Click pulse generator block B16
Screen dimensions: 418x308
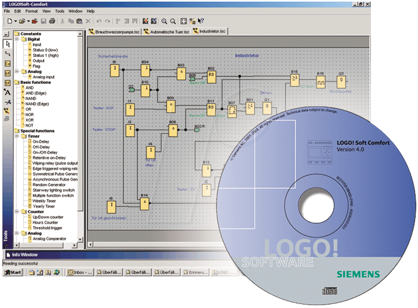pyautogui.click(x=320, y=82)
